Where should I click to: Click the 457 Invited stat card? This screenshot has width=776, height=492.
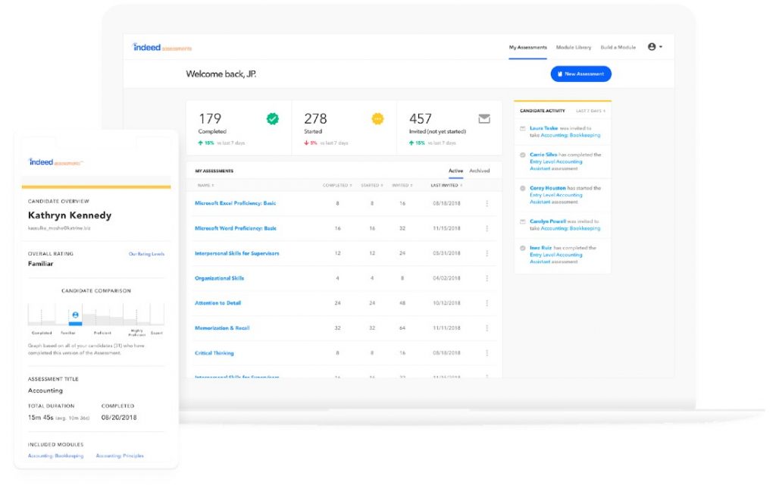coord(449,128)
